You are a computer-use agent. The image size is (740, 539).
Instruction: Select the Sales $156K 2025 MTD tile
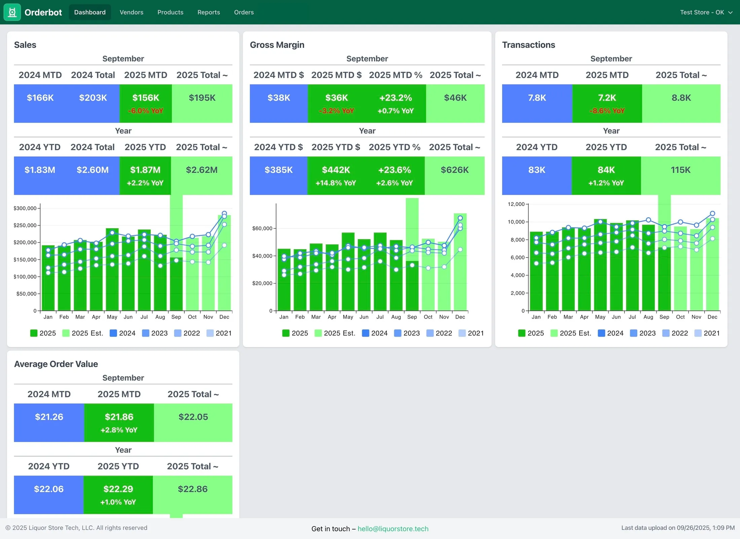[x=146, y=103]
